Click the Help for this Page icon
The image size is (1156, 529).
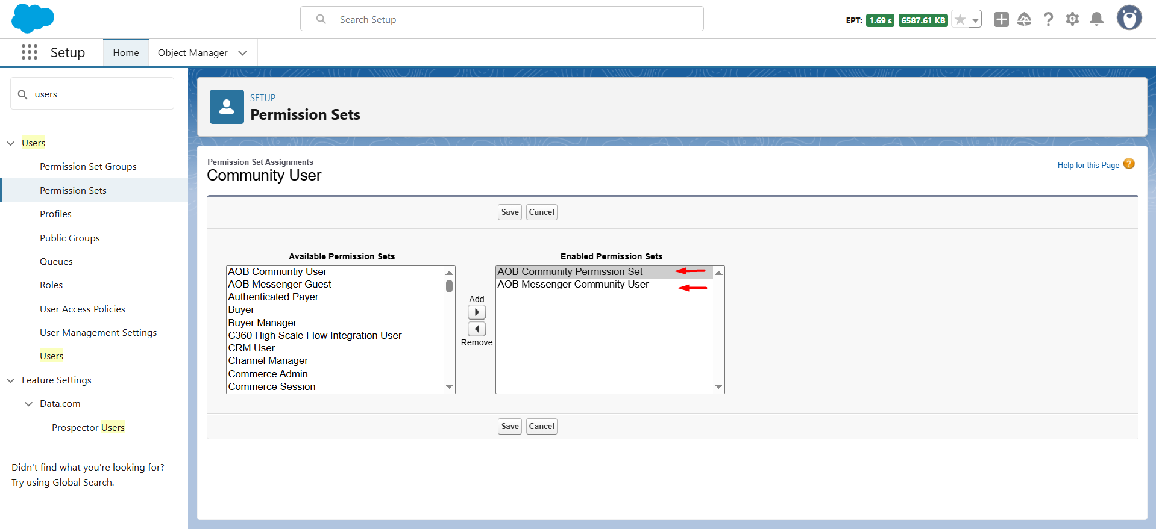click(1129, 164)
